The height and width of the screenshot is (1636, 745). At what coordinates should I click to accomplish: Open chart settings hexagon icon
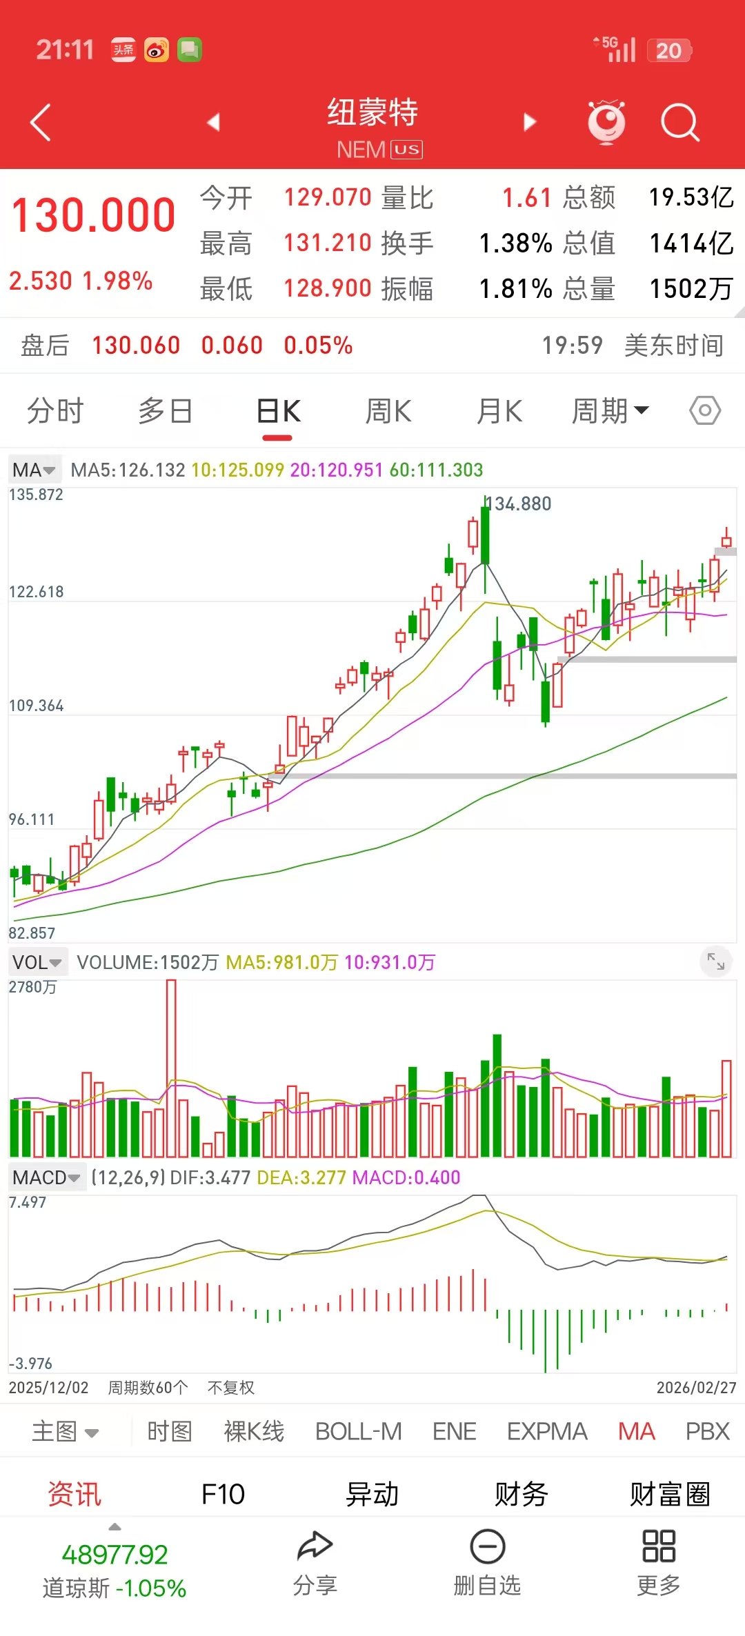click(x=705, y=410)
